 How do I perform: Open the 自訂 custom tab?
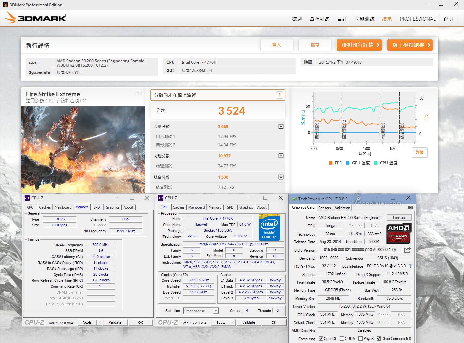click(342, 19)
